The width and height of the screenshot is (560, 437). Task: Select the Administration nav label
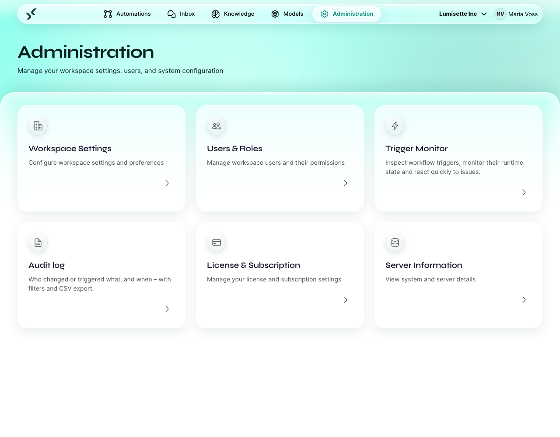point(353,14)
